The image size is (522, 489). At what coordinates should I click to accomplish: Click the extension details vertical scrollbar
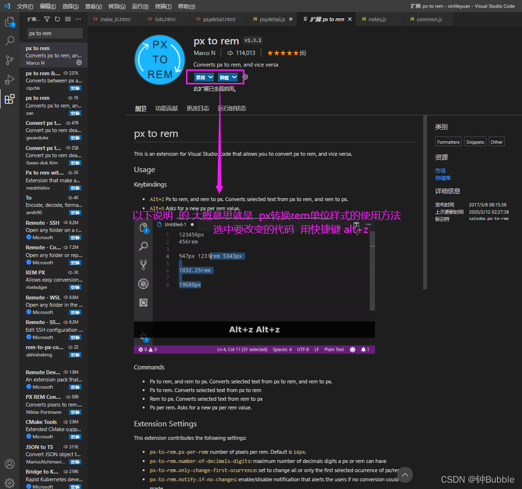[425, 203]
